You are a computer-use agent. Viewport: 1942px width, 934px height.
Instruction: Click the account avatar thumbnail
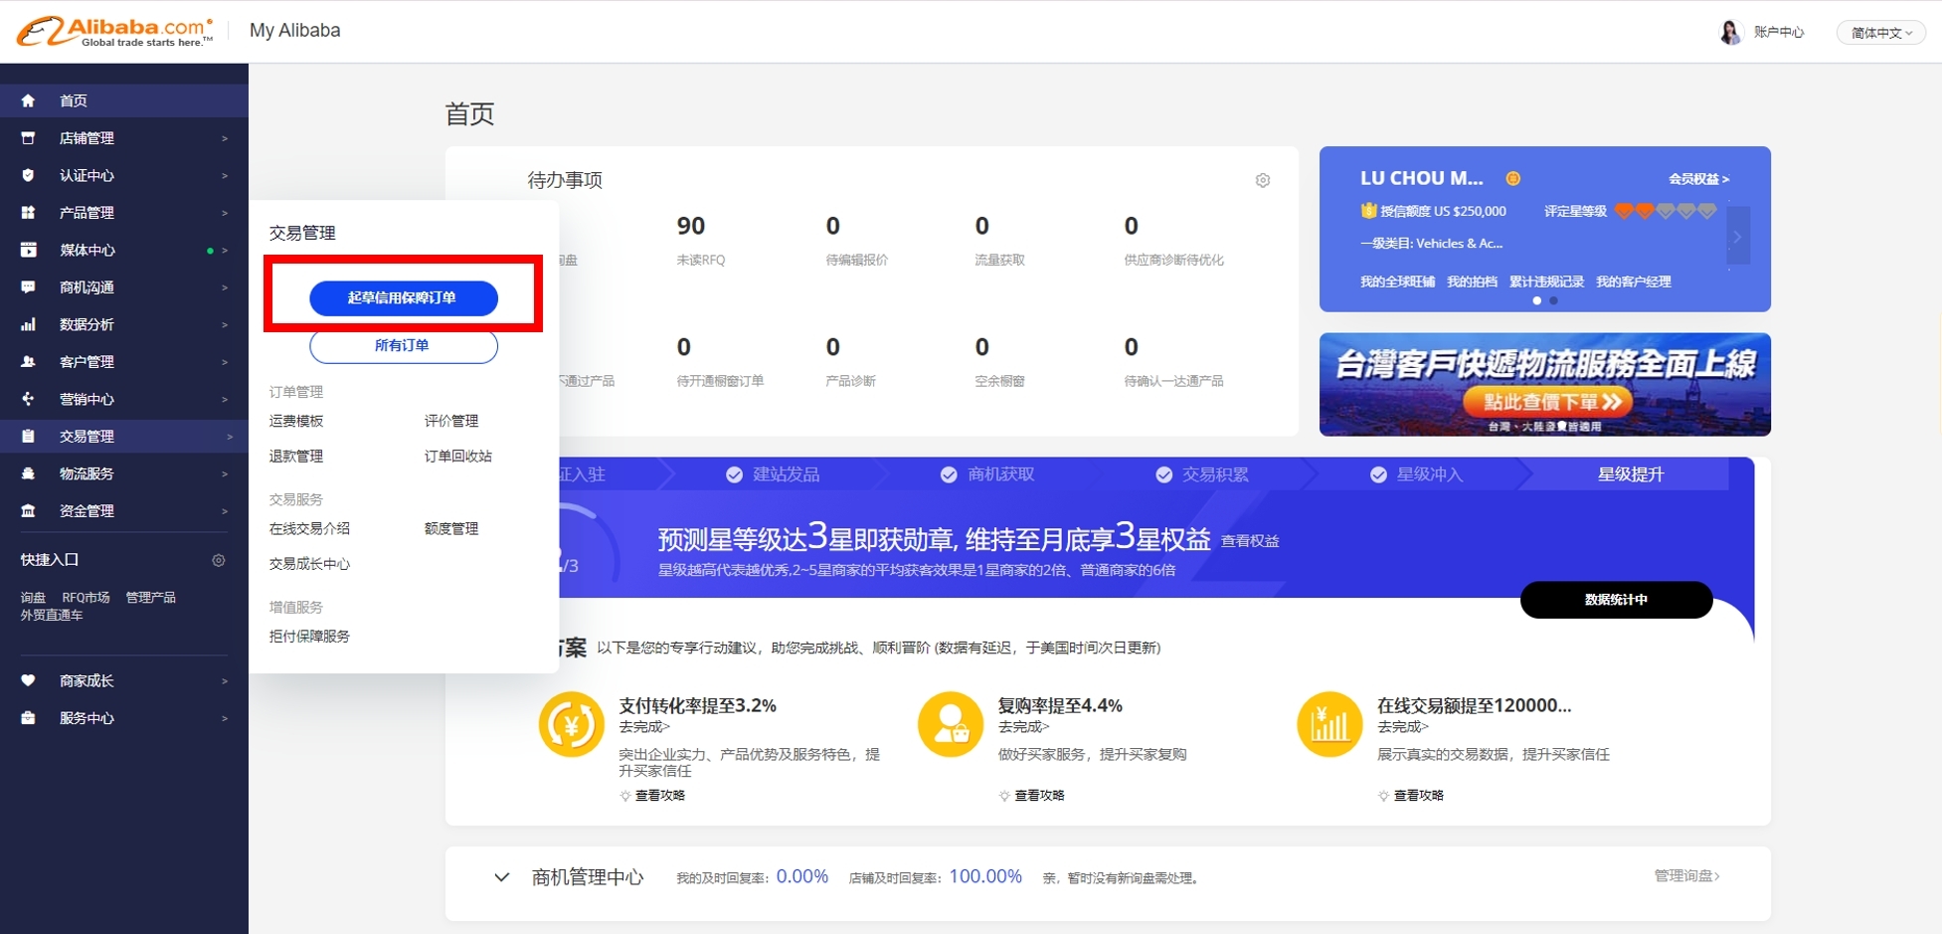click(x=1730, y=31)
